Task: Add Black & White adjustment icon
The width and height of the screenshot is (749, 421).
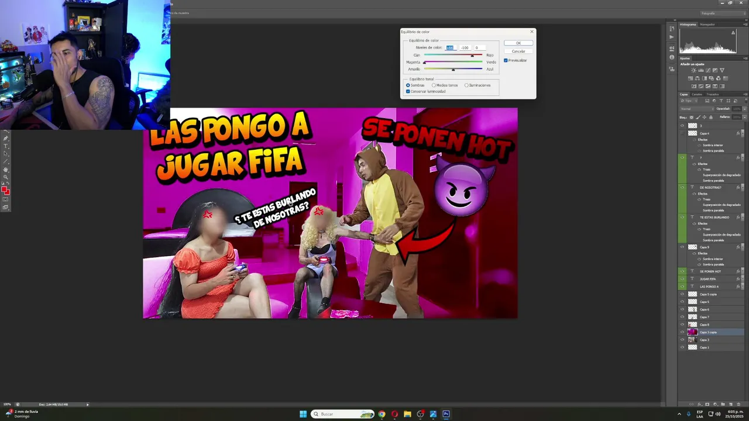Action: pyautogui.click(x=705, y=78)
